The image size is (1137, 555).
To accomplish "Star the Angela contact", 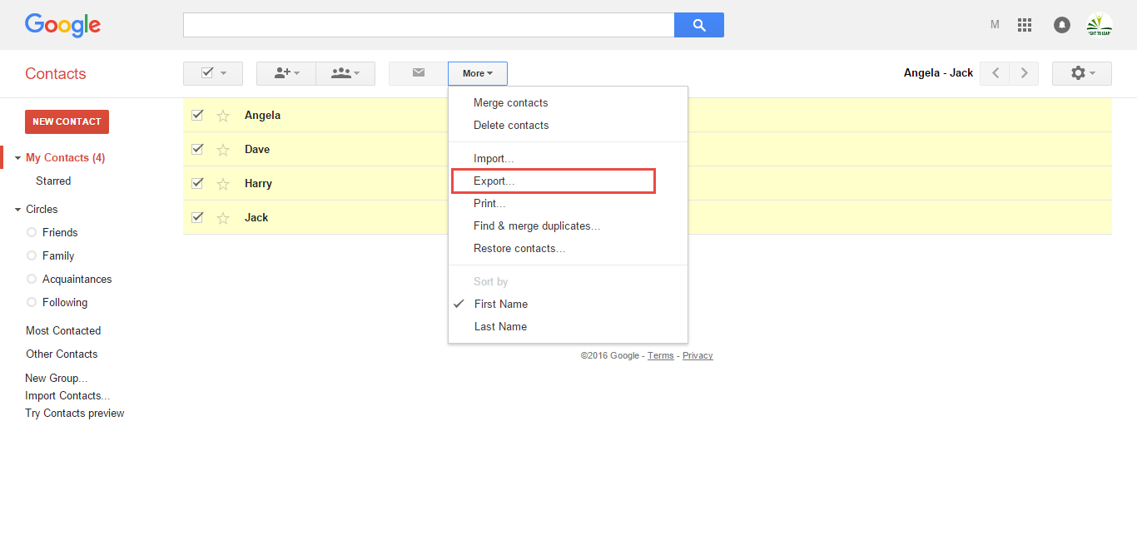I will (223, 116).
